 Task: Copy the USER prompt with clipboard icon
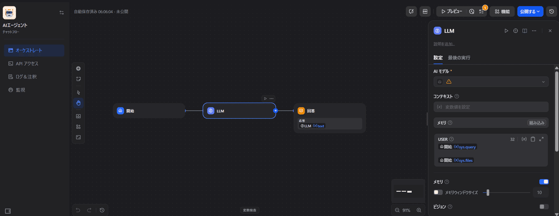[x=533, y=139]
